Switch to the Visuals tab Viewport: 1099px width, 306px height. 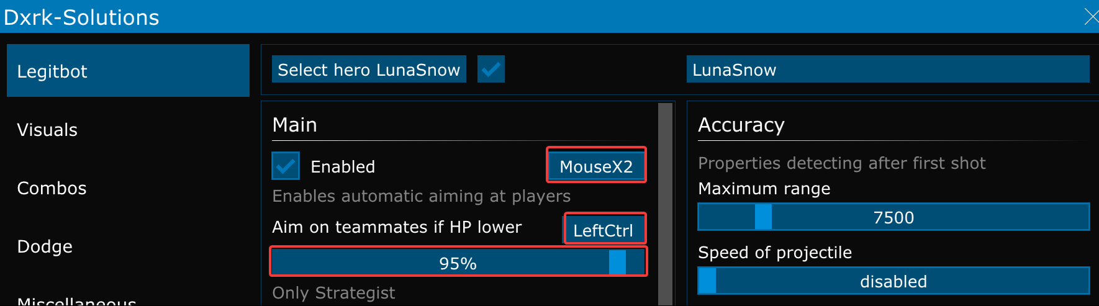click(48, 130)
